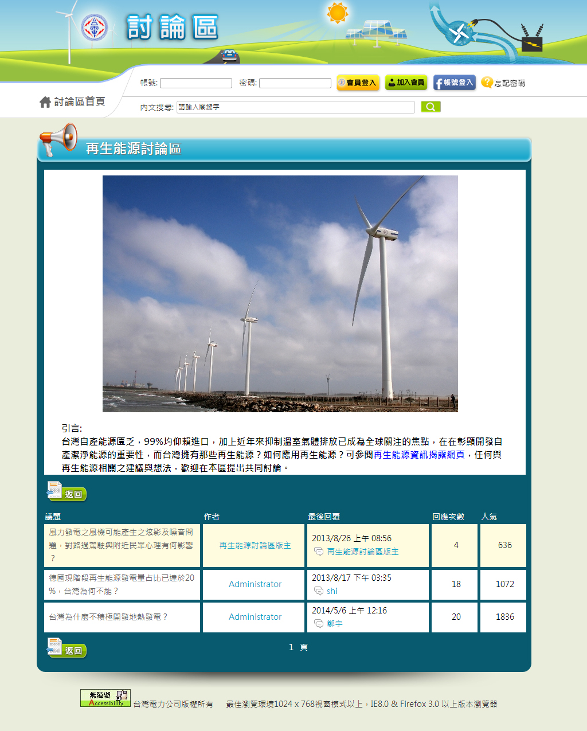Click last replier shi
The width and height of the screenshot is (587, 731).
coord(332,591)
